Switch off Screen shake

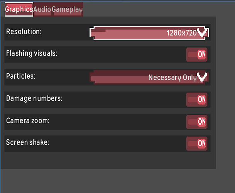(197, 144)
